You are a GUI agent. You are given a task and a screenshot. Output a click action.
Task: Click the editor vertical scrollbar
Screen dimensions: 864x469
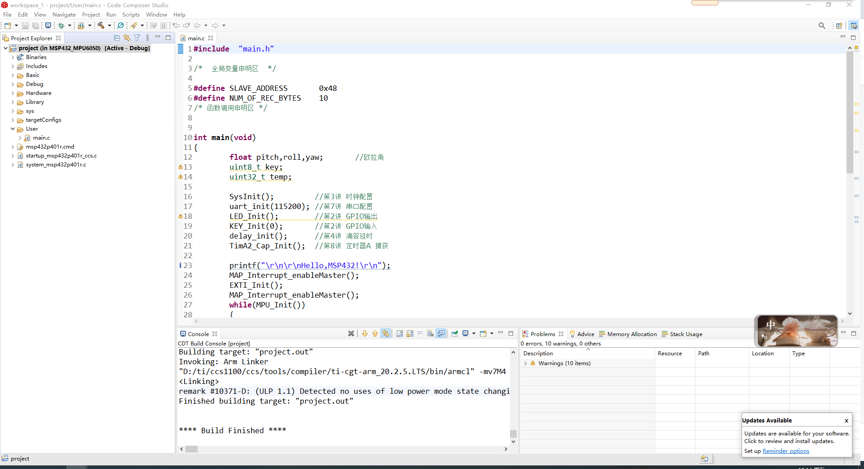pos(850,112)
